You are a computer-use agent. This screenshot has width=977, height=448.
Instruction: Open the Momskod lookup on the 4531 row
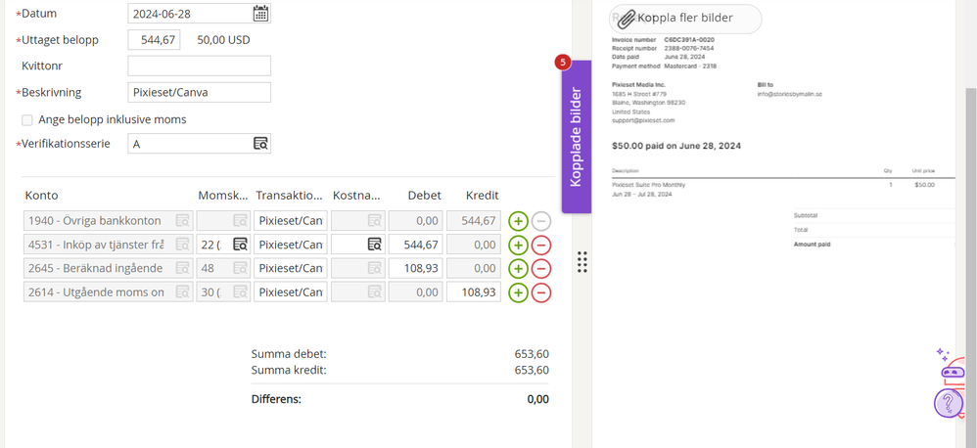coord(240,245)
